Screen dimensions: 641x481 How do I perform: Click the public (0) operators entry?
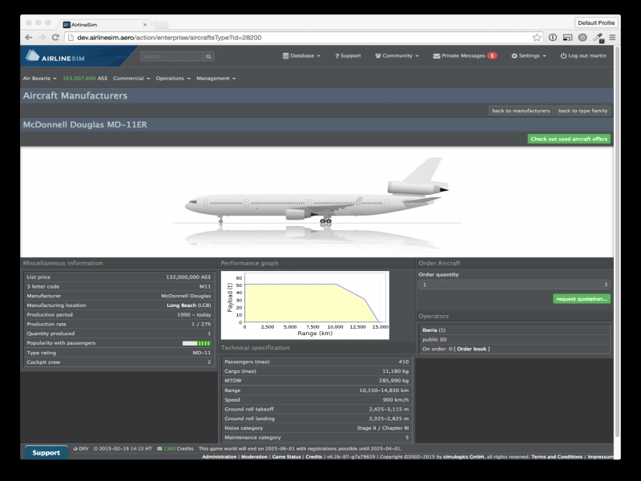tap(434, 339)
